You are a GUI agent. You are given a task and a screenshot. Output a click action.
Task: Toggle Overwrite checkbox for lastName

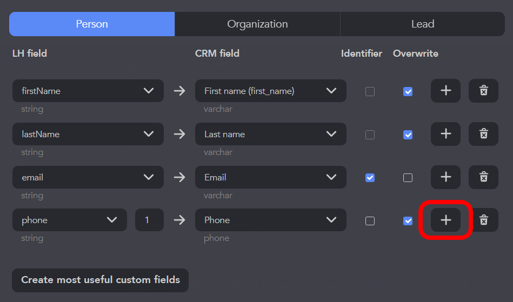tap(408, 135)
